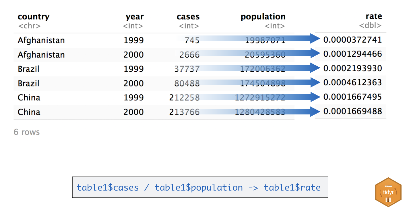Screen dimensions: 407x210
Task: Select the year column header
Action: 134,17
